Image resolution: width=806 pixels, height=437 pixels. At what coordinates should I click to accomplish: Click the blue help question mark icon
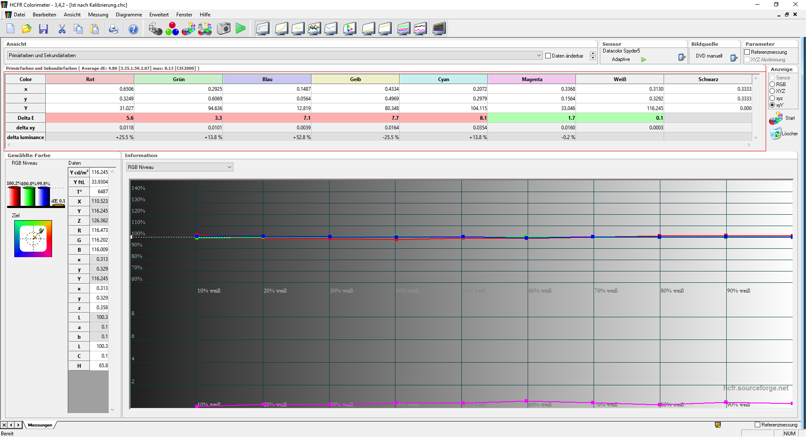(x=133, y=29)
